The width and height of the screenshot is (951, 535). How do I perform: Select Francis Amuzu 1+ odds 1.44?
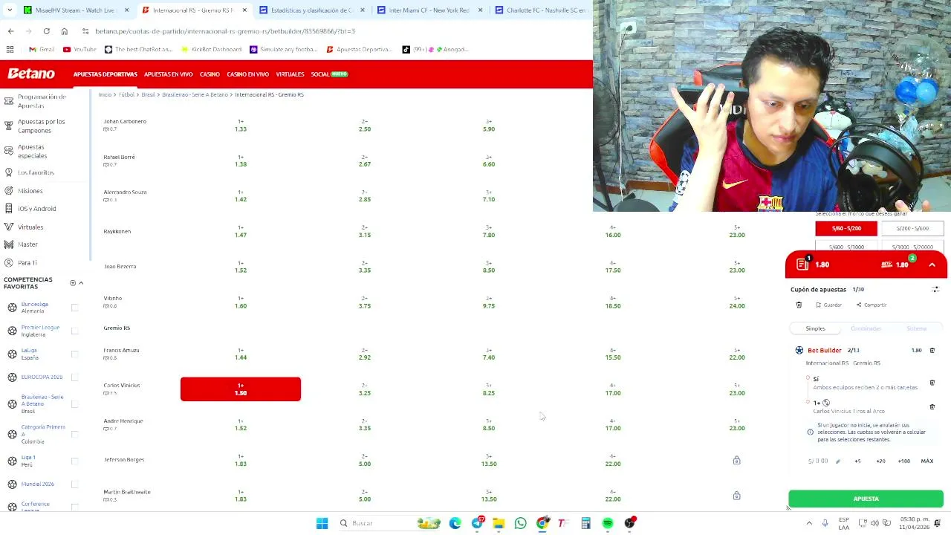(241, 354)
